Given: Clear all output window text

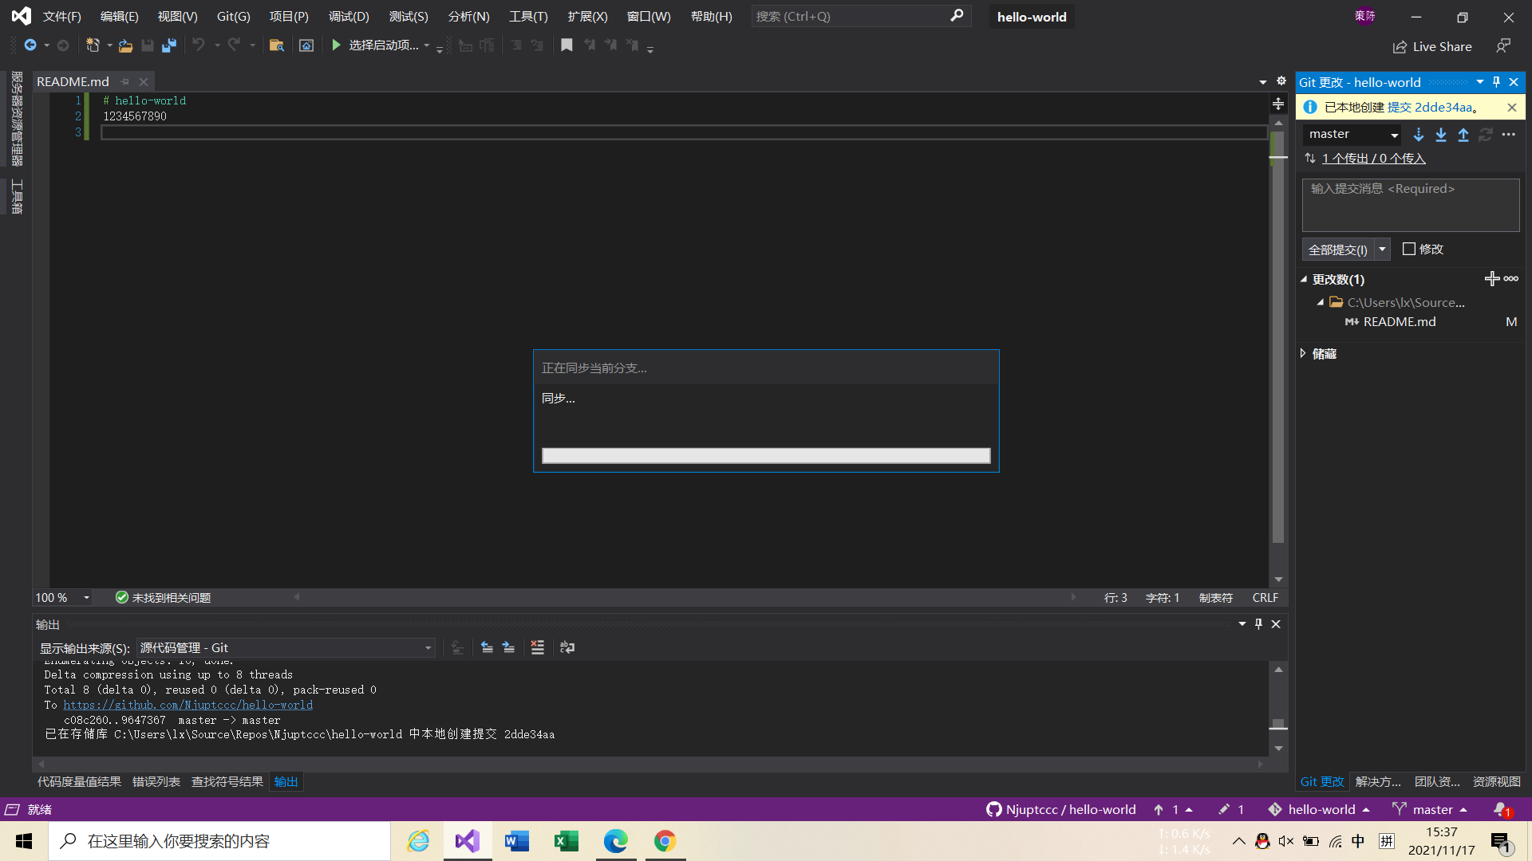Looking at the screenshot, I should click(x=538, y=647).
